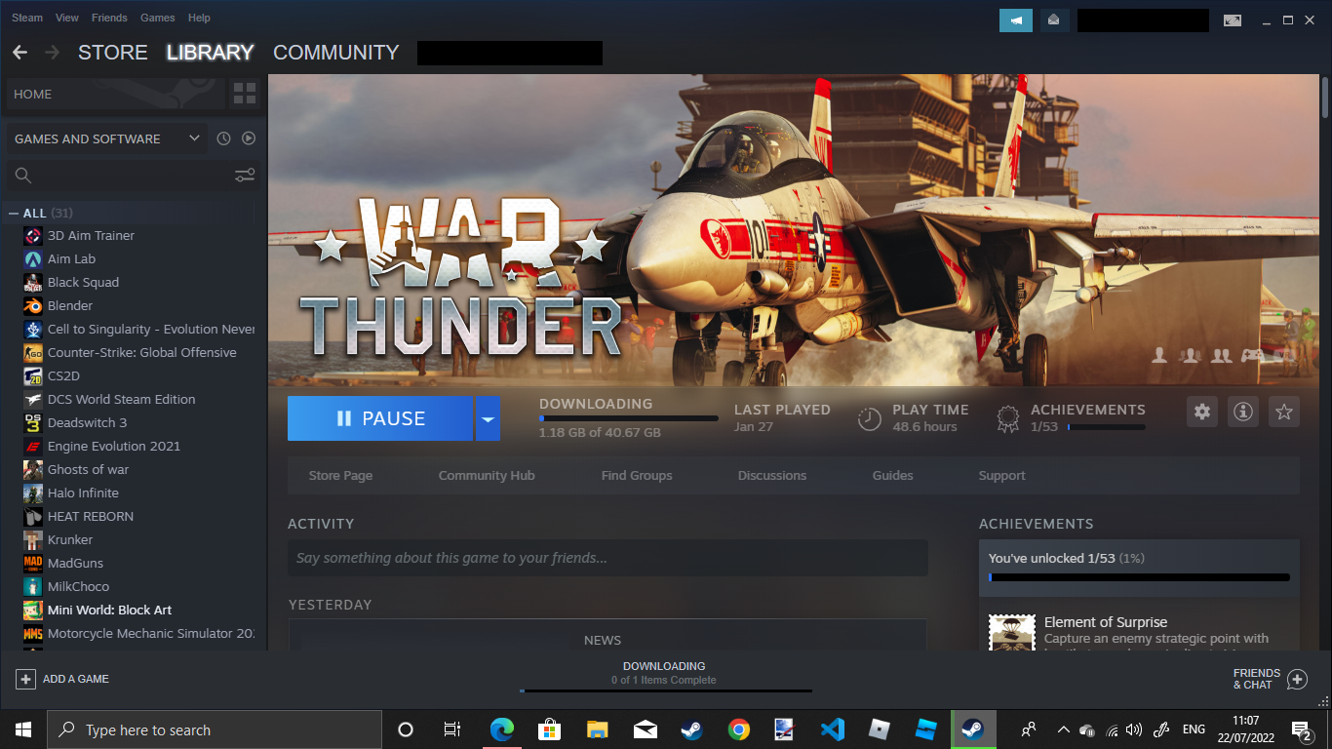Click the activity status text box

(607, 558)
